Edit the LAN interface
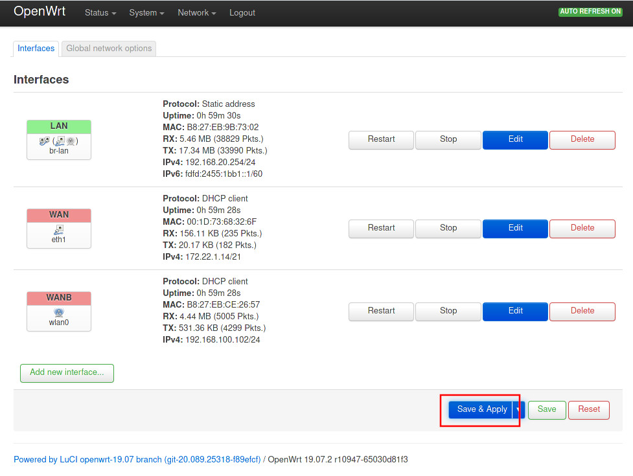 point(515,140)
